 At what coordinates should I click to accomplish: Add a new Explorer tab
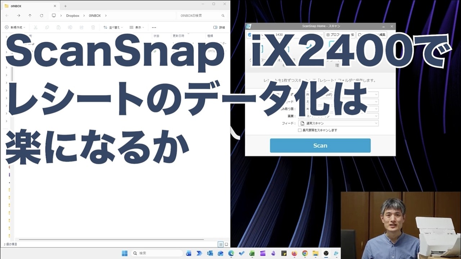(x=65, y=6)
